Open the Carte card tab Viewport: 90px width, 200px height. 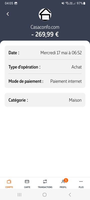point(27,184)
